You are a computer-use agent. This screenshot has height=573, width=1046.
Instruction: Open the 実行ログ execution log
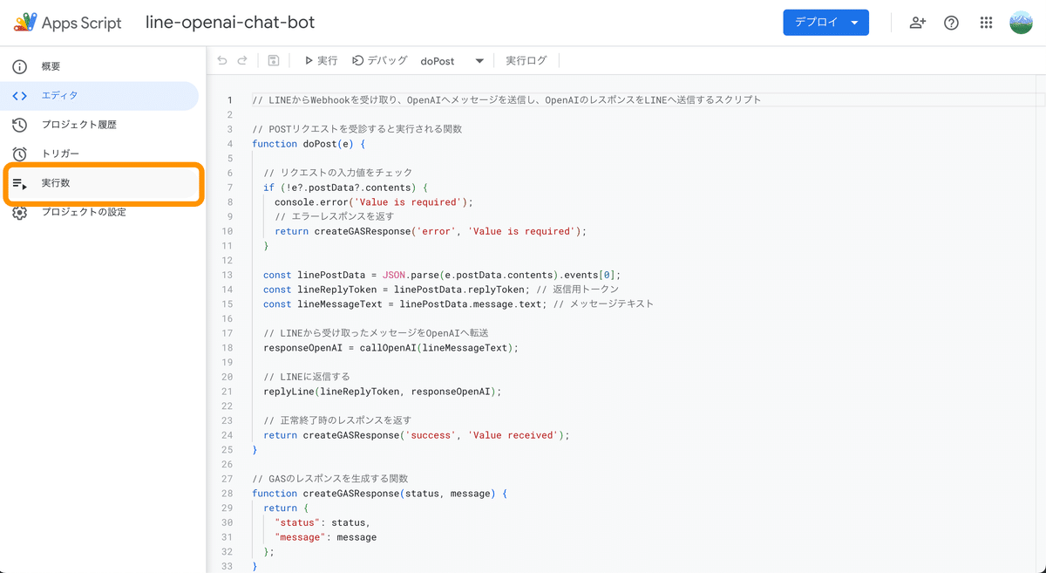tap(526, 60)
